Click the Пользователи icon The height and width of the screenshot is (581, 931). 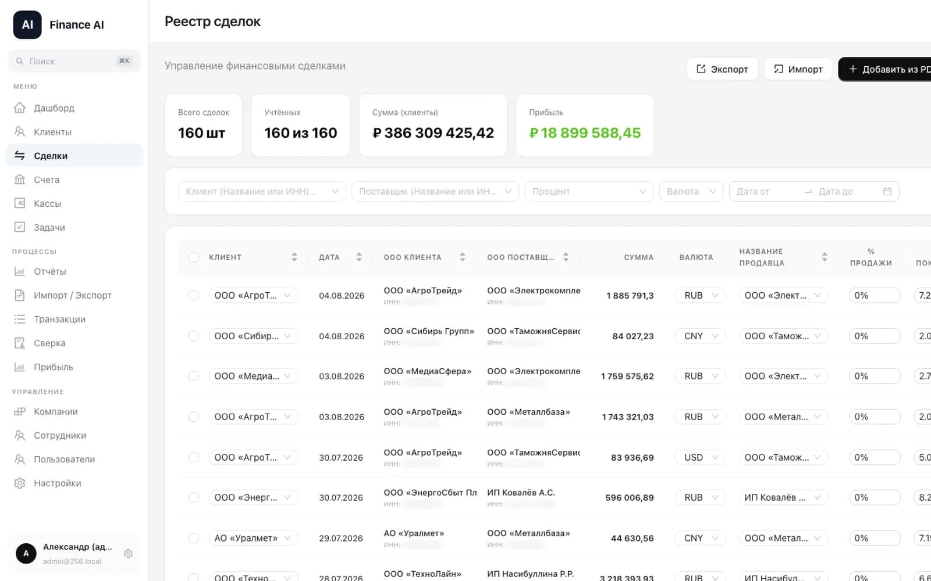pyautogui.click(x=20, y=459)
